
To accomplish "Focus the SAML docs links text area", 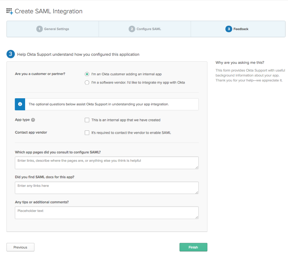I will point(107,188).
